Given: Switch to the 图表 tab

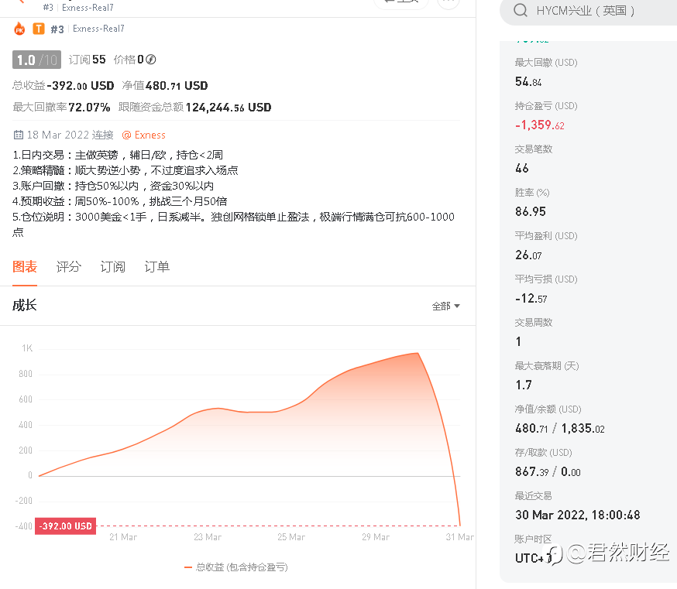Looking at the screenshot, I should click(x=25, y=267).
